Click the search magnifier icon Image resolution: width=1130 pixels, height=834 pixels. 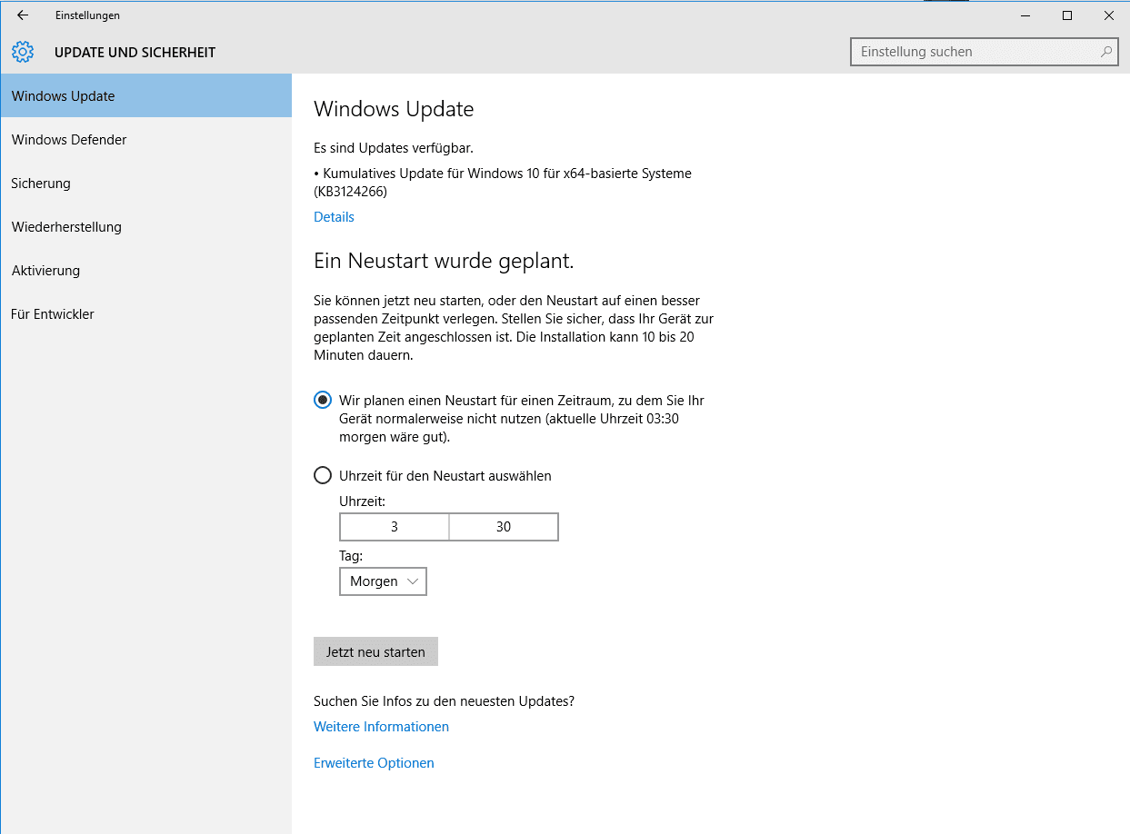(x=1106, y=52)
